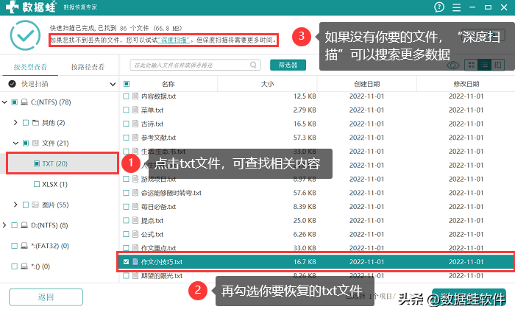
Task: Select the 期望的眼光.txt row
Action: click(x=316, y=275)
